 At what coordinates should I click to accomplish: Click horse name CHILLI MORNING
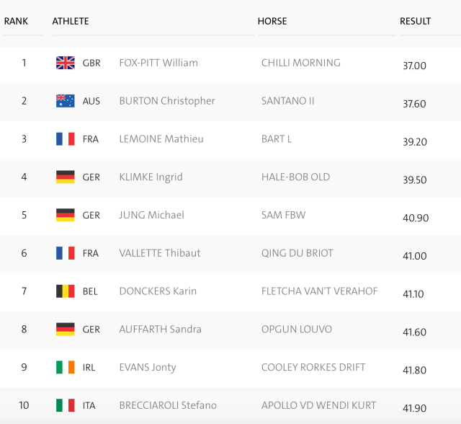coord(301,63)
